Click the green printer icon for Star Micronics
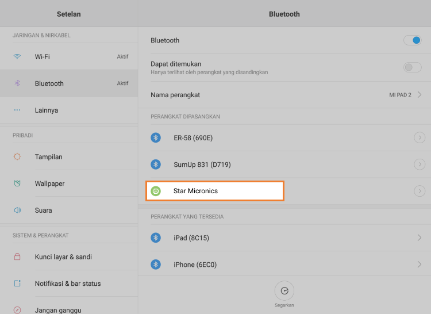This screenshot has width=431, height=314. (x=156, y=191)
